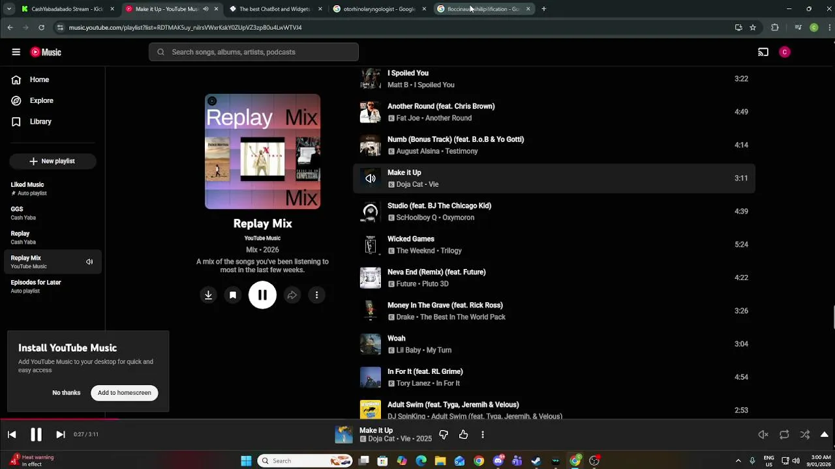Dislike the song Make it Up
The height and width of the screenshot is (469, 835).
click(x=444, y=434)
